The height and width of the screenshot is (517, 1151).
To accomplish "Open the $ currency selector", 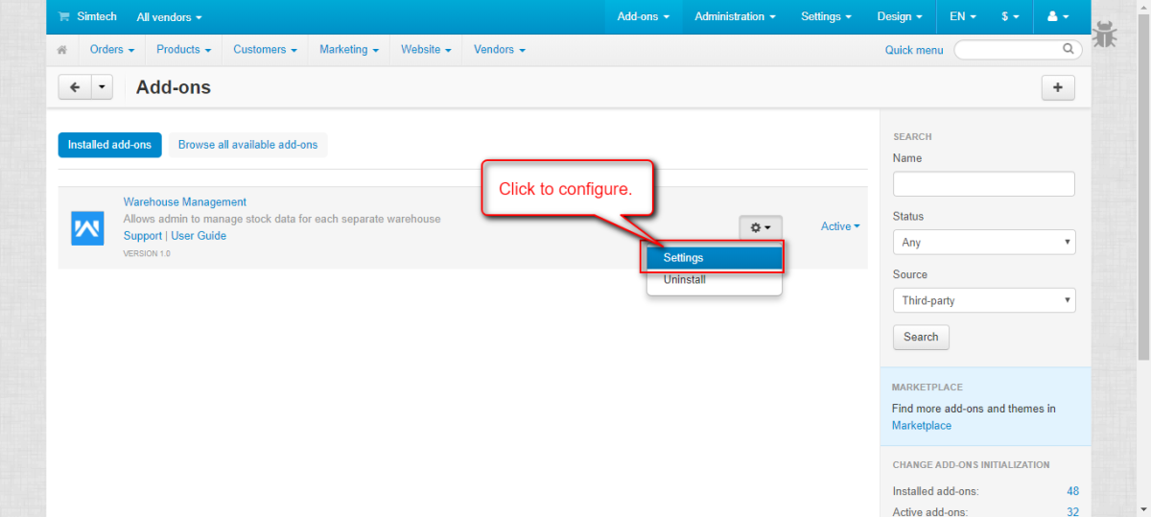I will pyautogui.click(x=1011, y=16).
